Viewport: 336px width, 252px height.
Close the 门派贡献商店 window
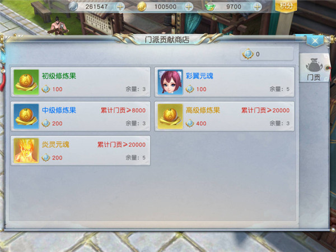pyautogui.click(x=315, y=40)
